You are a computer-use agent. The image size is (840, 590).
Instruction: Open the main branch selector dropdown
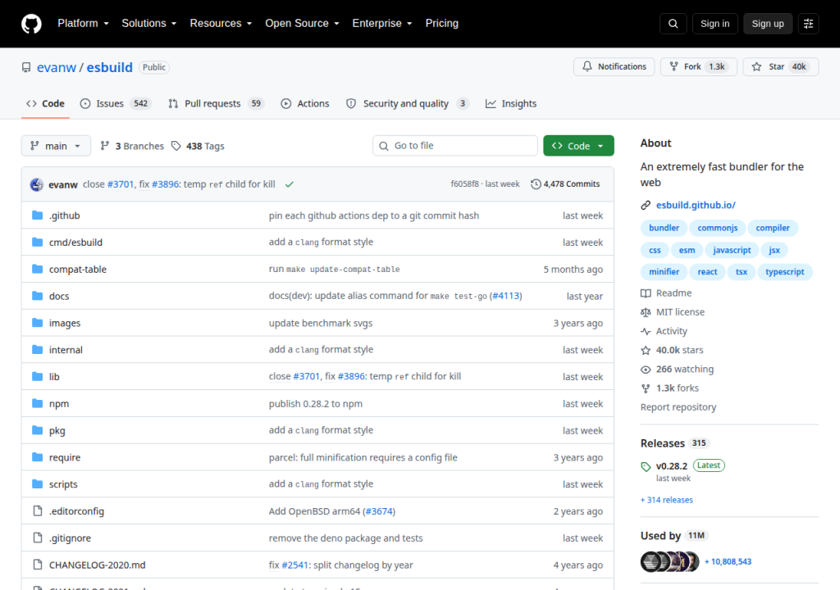point(56,146)
